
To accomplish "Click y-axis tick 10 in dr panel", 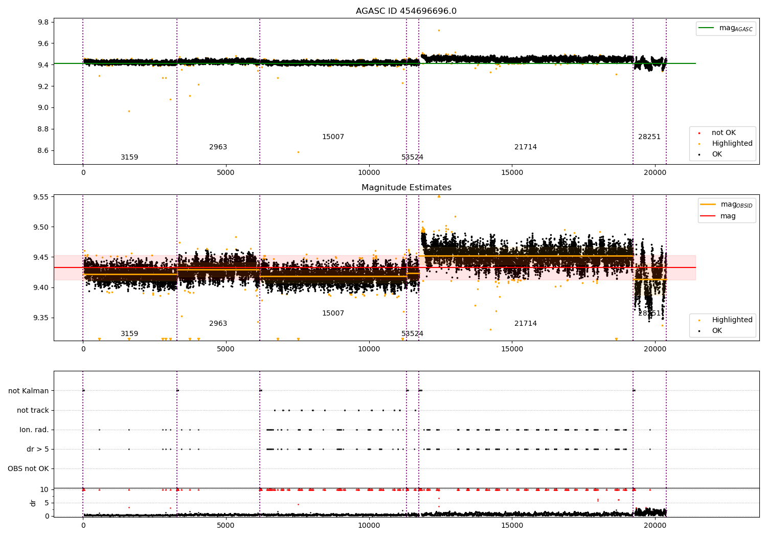I will pos(45,489).
